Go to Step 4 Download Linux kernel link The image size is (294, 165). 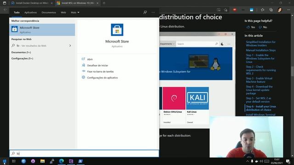(x=259, y=90)
